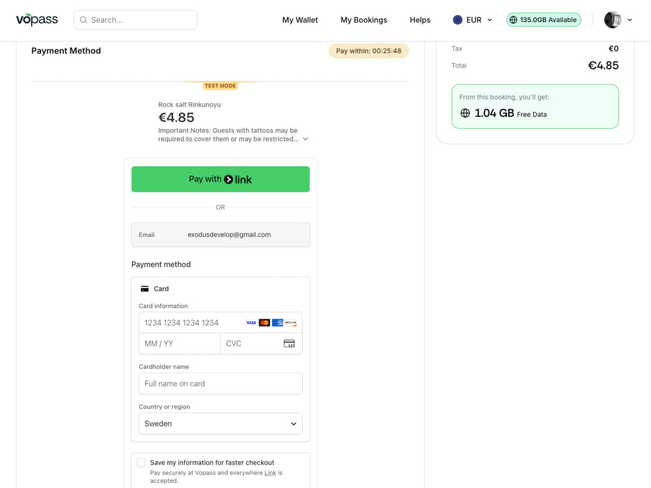Click the card icon beside Card label

click(x=145, y=289)
